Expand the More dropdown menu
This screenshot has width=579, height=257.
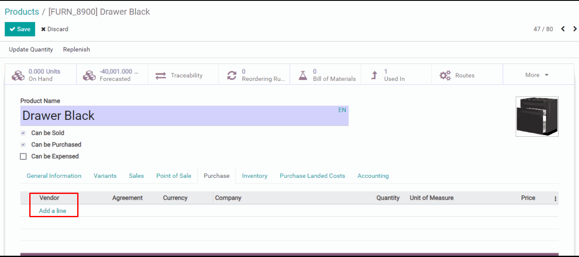537,75
